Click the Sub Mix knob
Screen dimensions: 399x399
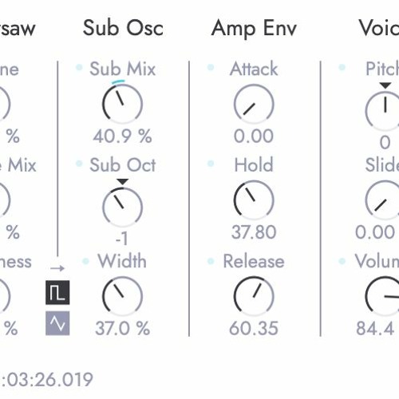point(122,104)
